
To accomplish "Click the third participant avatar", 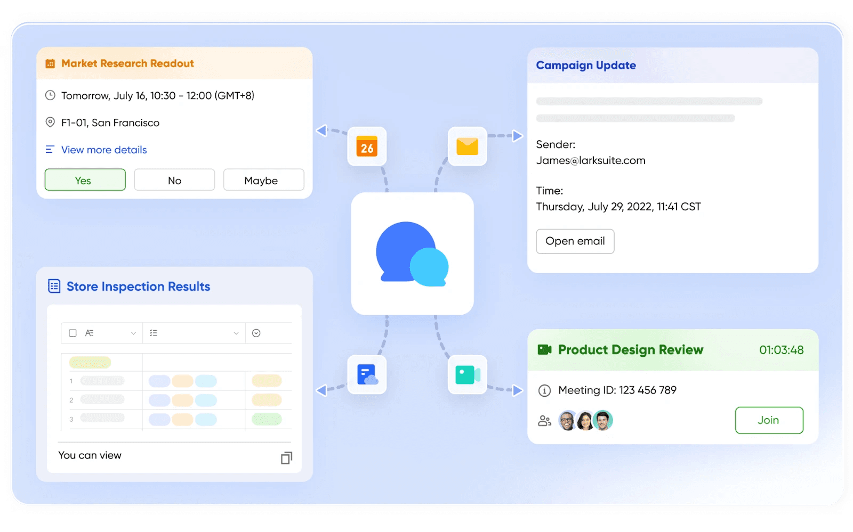I will (x=603, y=421).
